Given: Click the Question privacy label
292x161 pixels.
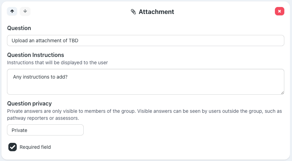Looking at the screenshot, I should click(29, 103).
